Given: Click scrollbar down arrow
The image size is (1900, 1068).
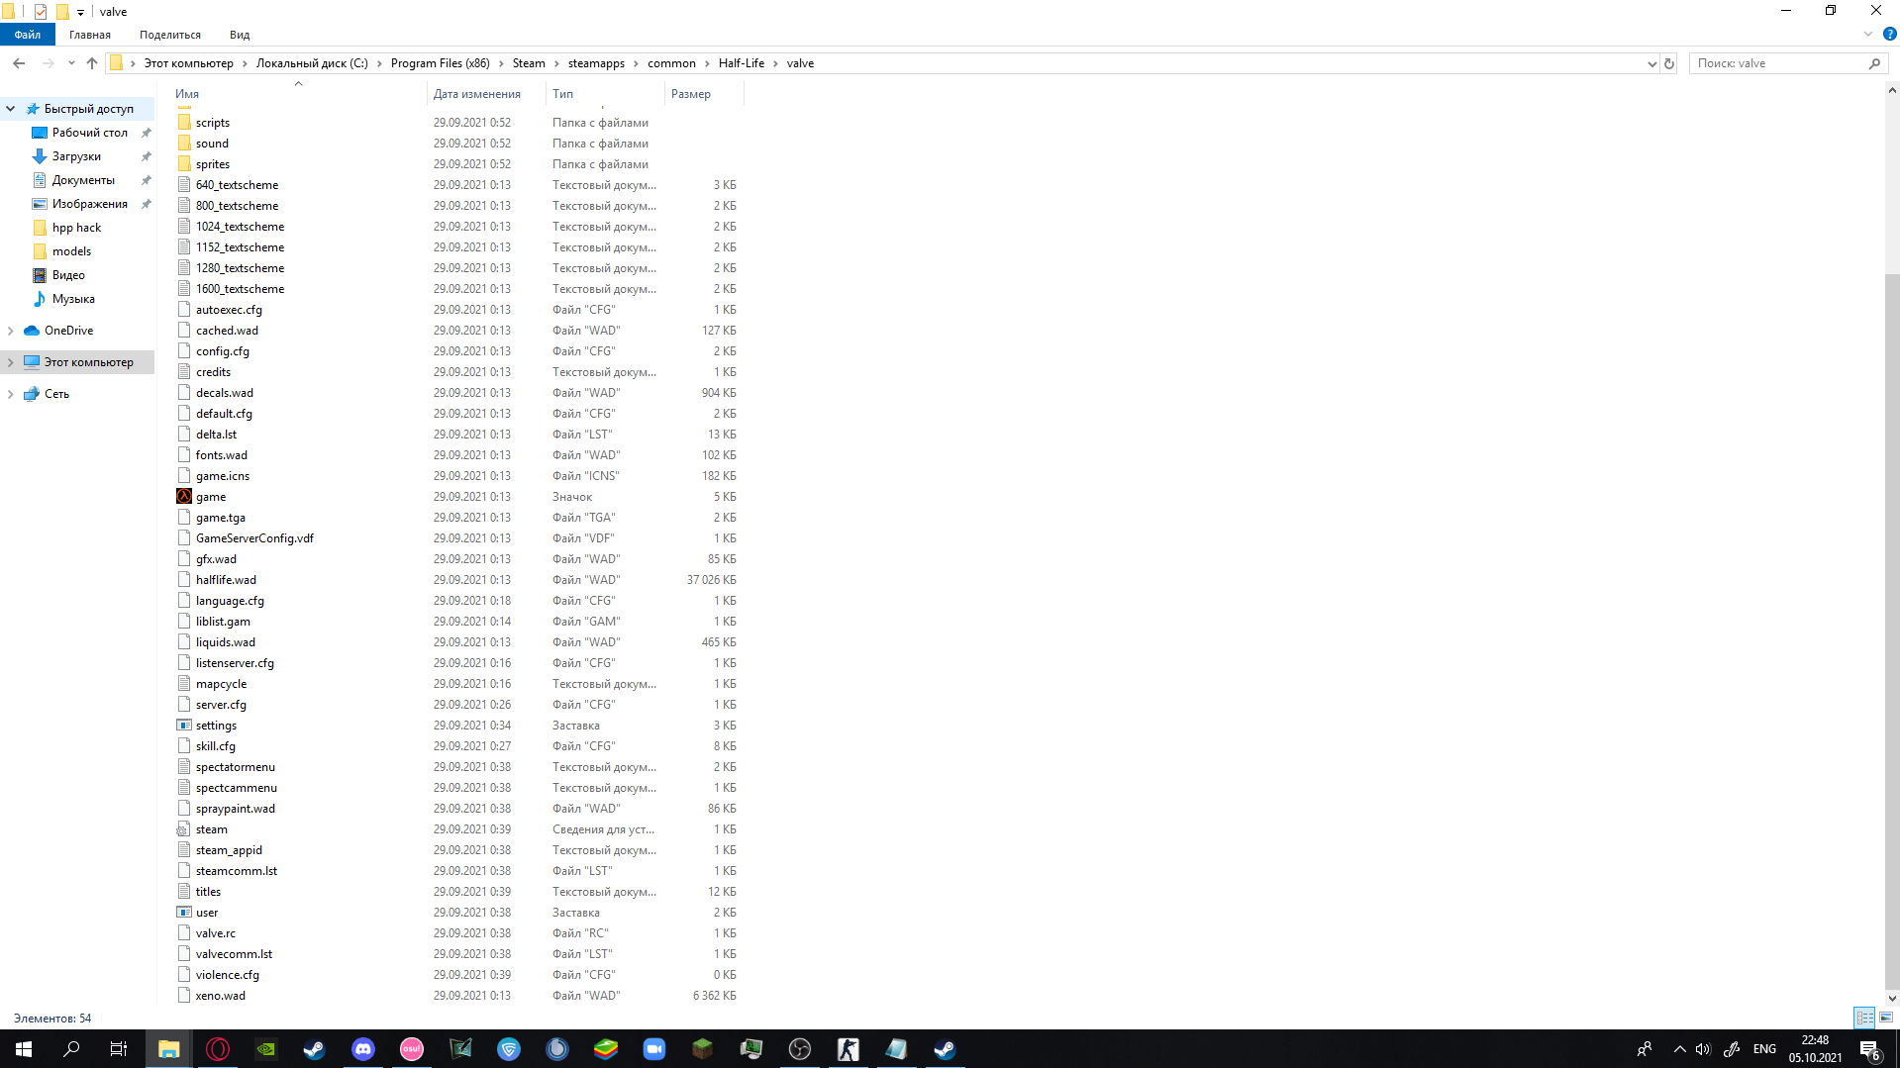Looking at the screenshot, I should click(x=1891, y=998).
